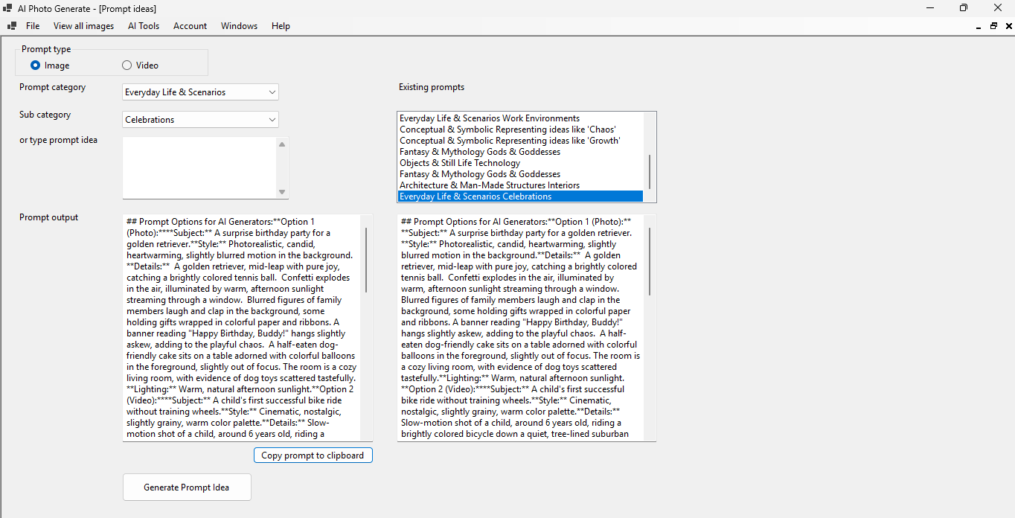Minimize the inner Prompt ideas window
Viewport: 1015px width, 518px height.
click(x=979, y=26)
